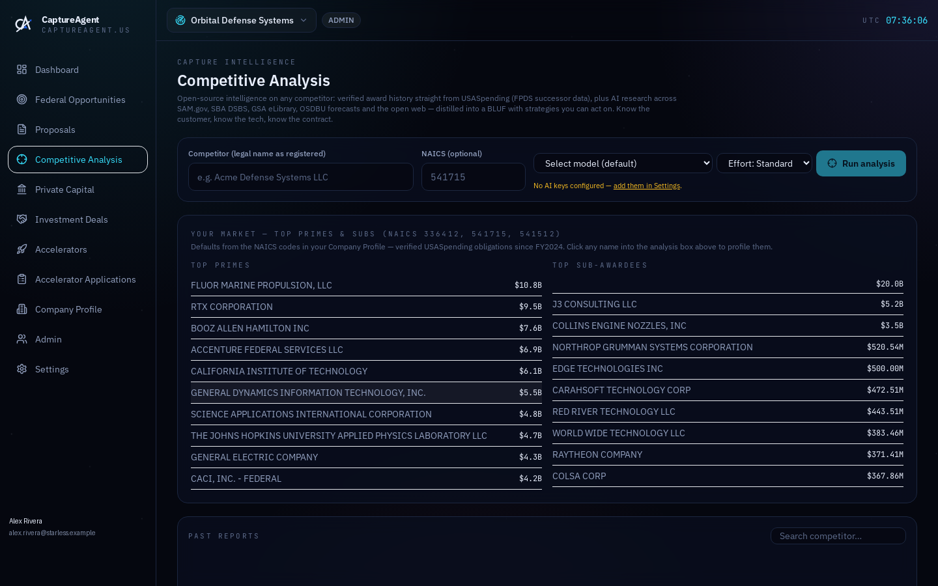Viewport: 938px width, 586px height.
Task: Expand the Orbital Defense Systems organization switcher
Action: [x=242, y=20]
